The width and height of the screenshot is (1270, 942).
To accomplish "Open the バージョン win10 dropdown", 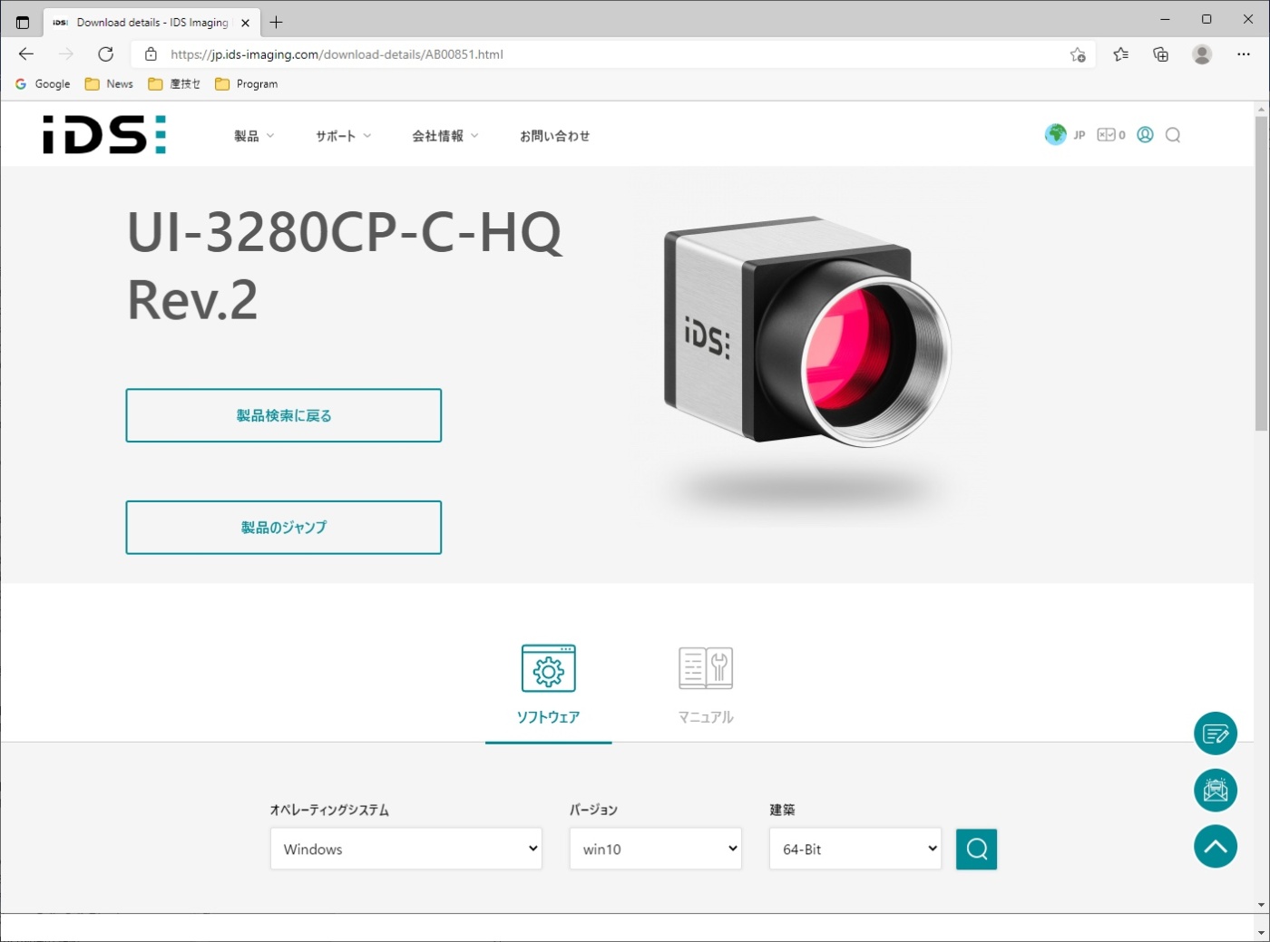I will pos(656,849).
